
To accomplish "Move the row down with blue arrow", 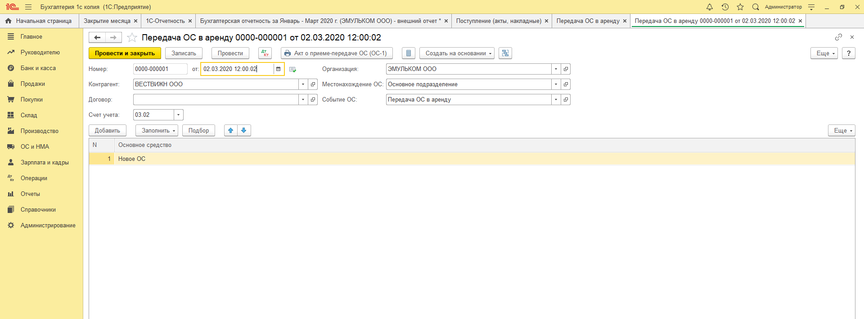I will point(244,130).
